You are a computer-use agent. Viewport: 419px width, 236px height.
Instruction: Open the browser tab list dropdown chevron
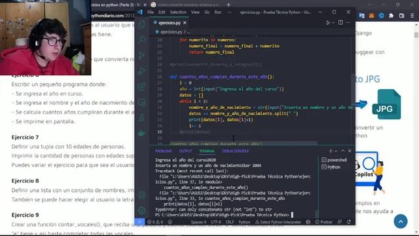369,5
